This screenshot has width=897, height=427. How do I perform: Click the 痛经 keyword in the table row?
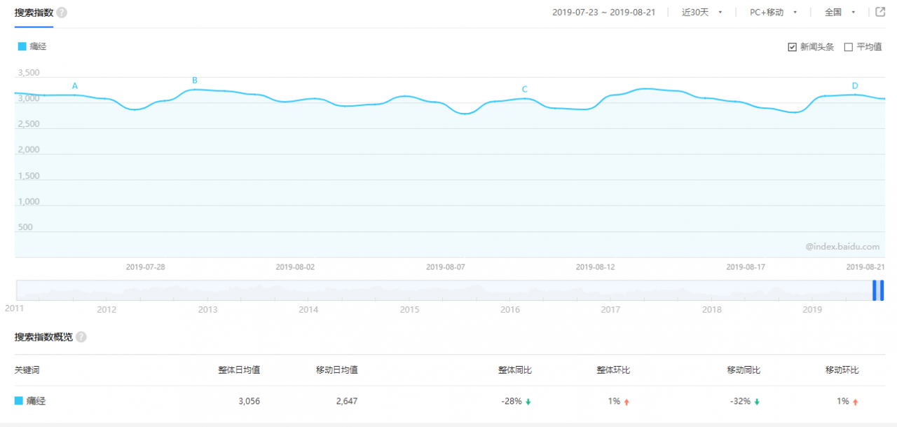[36, 401]
